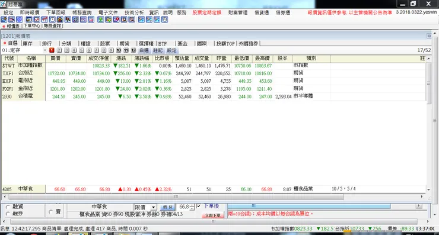Switch to the 帳務查詢 tab below toolbar

click(52, 25)
